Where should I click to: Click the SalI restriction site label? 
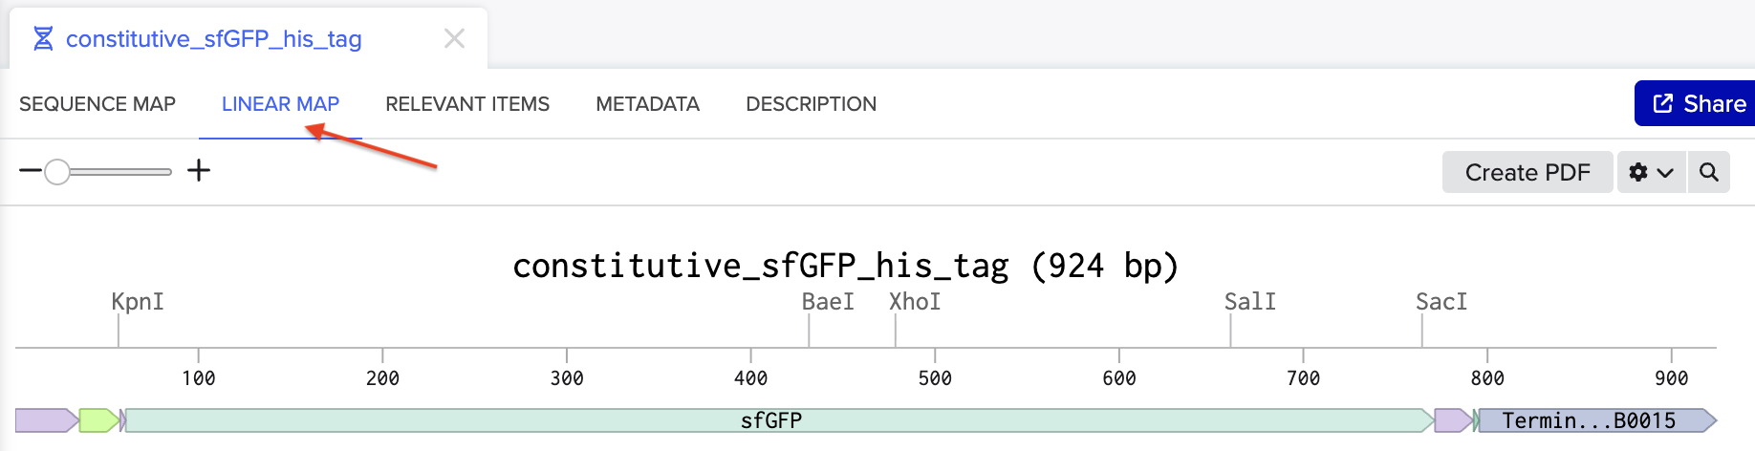[1249, 302]
